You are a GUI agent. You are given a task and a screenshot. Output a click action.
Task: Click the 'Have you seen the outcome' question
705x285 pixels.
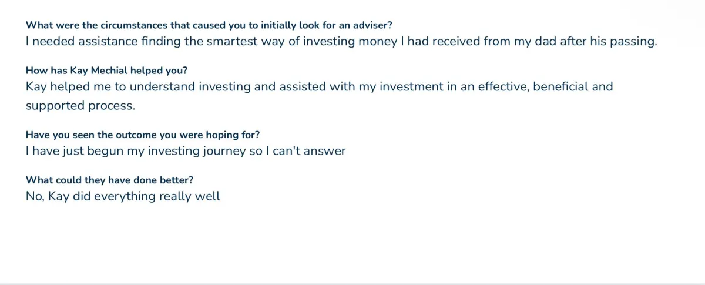143,135
